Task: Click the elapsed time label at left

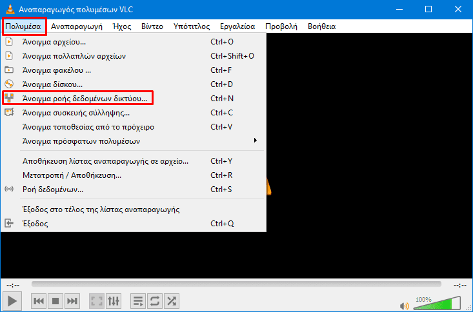Action: click(13, 285)
